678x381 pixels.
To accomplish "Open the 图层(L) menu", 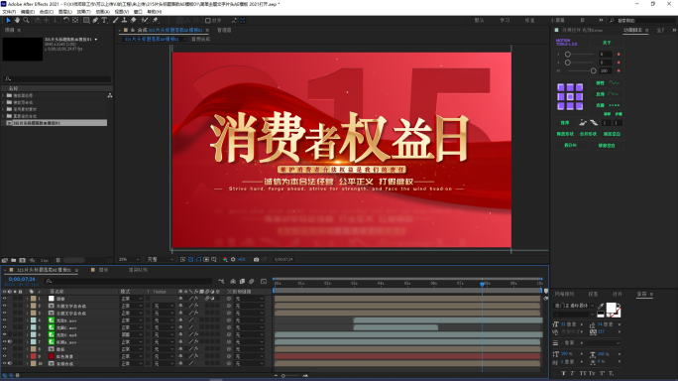I will click(64, 12).
